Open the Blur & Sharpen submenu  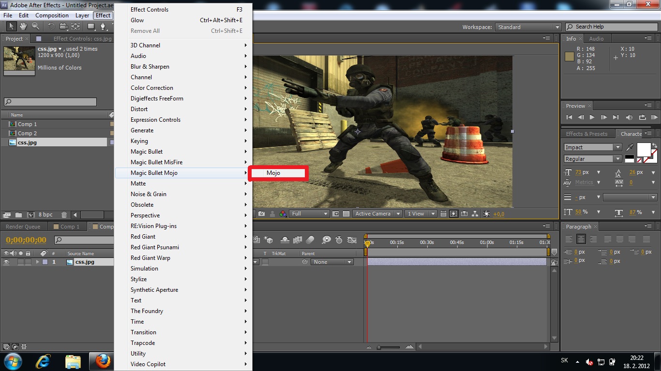tap(183, 67)
